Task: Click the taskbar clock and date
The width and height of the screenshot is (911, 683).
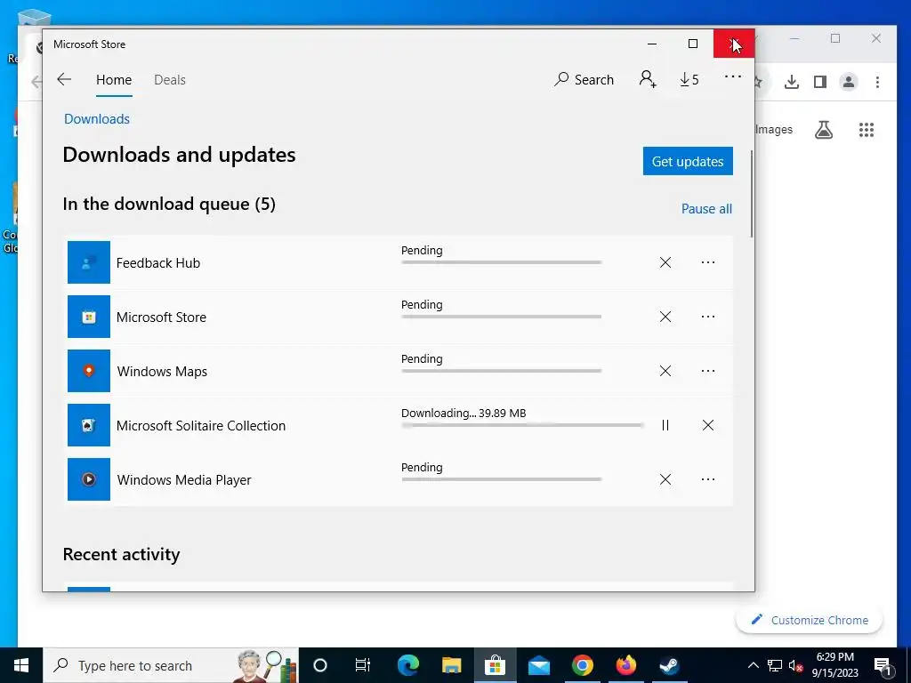Action: (834, 665)
